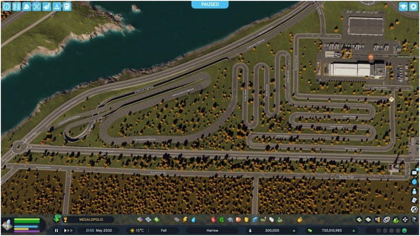The width and height of the screenshot is (420, 236).
Task: Click the Linden Street road label
Action: point(379,88)
